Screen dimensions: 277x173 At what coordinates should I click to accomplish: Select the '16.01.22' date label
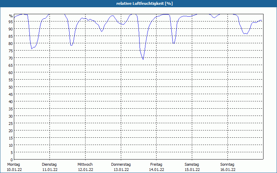[228, 170]
